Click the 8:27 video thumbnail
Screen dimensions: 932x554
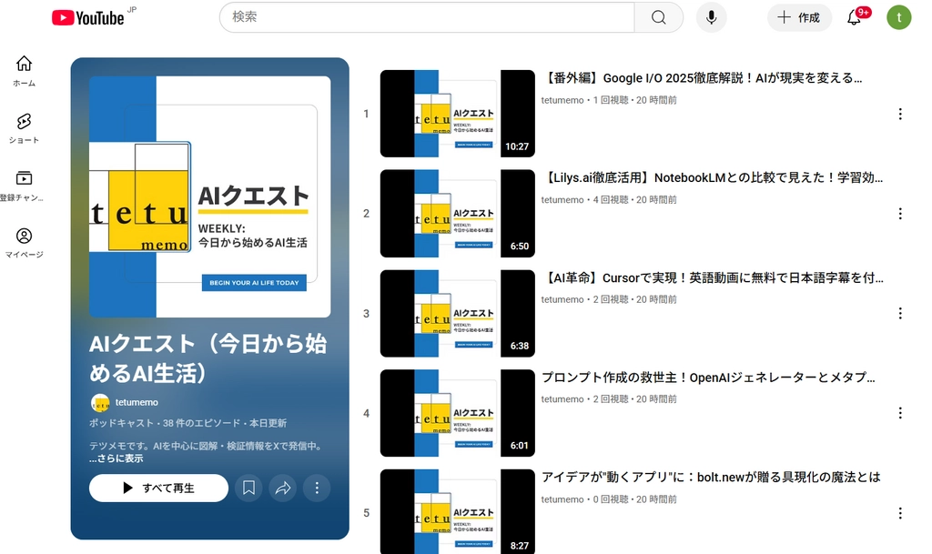click(x=458, y=511)
